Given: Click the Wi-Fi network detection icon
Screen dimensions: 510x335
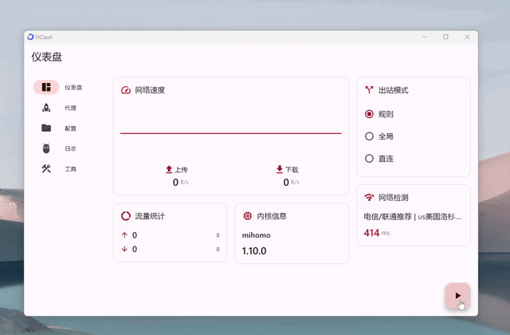Looking at the screenshot, I should (369, 197).
